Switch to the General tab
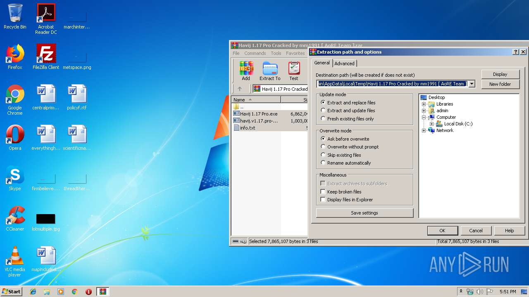Screen dimensions: 529x297 tap(322, 63)
